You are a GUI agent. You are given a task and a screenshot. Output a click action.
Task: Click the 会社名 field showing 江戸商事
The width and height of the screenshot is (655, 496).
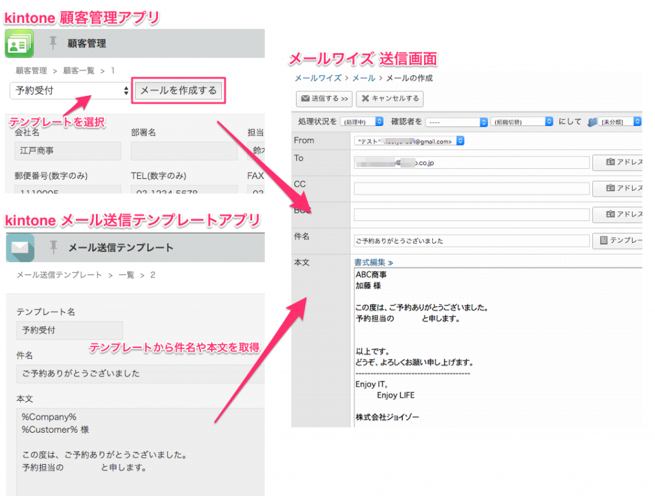pyautogui.click(x=68, y=151)
